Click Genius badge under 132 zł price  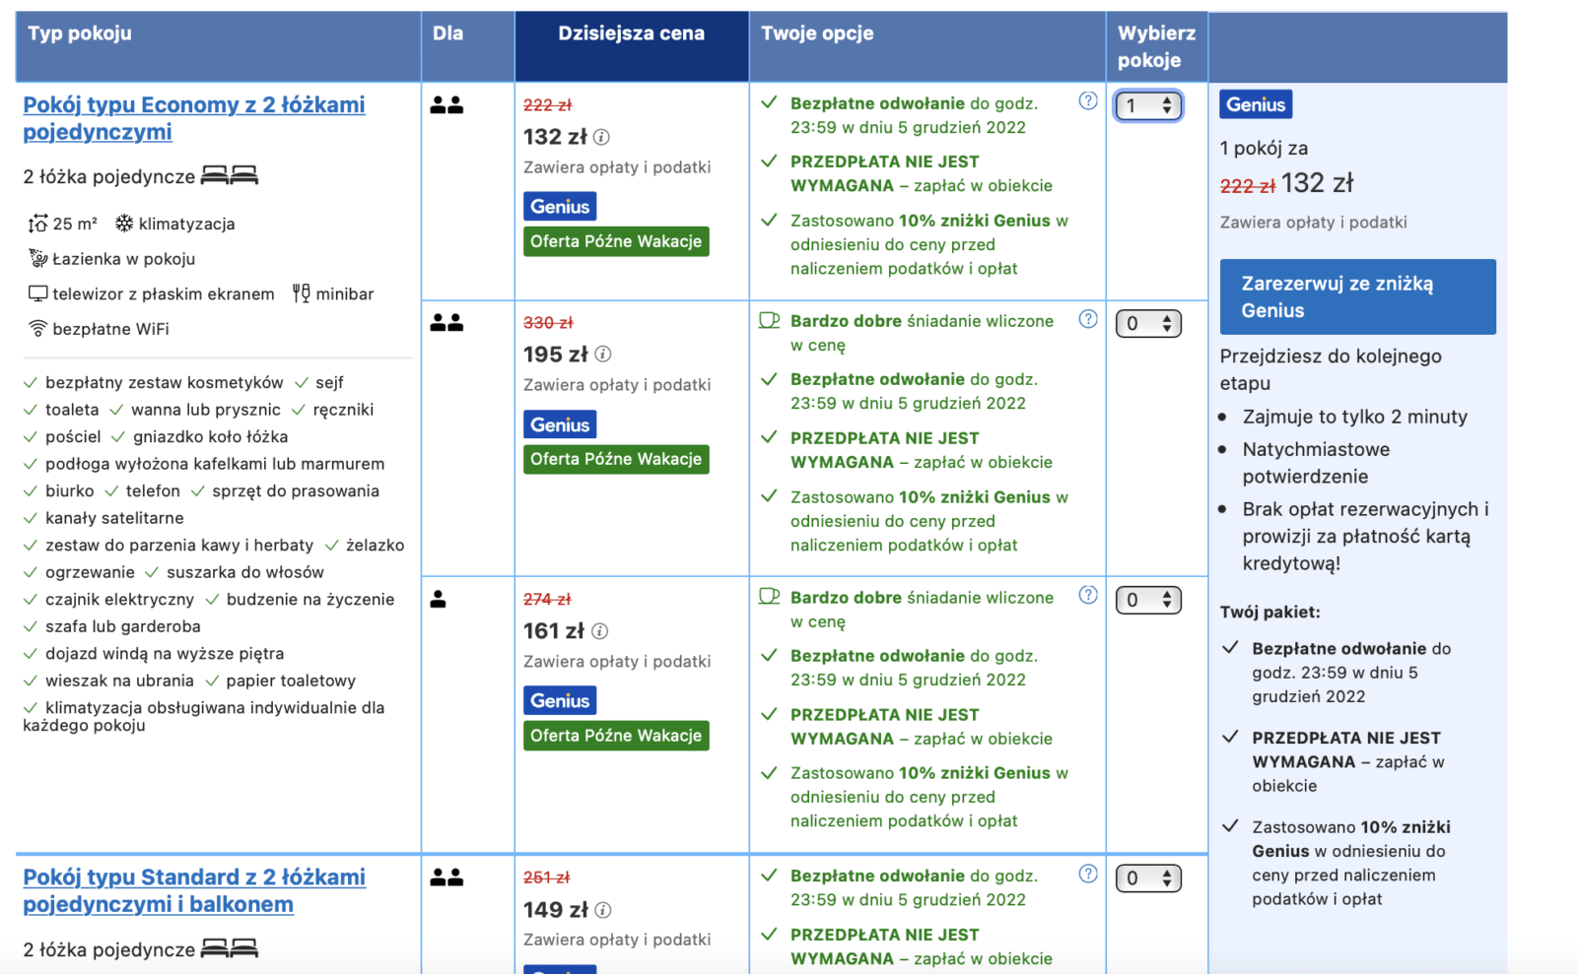[x=560, y=207]
